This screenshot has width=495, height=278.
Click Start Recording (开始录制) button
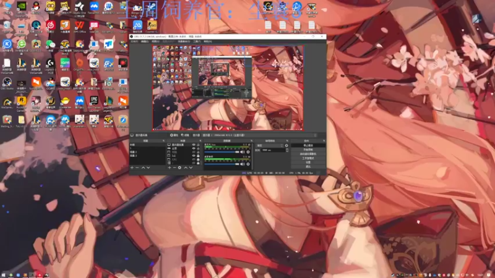(x=308, y=150)
